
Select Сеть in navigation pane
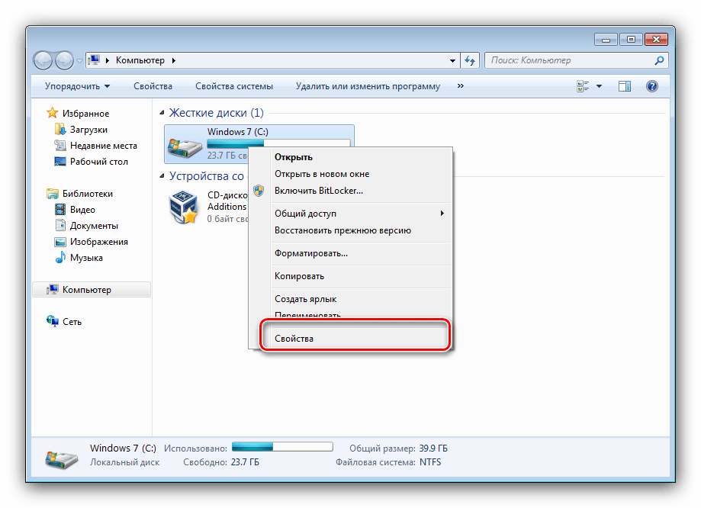point(72,322)
